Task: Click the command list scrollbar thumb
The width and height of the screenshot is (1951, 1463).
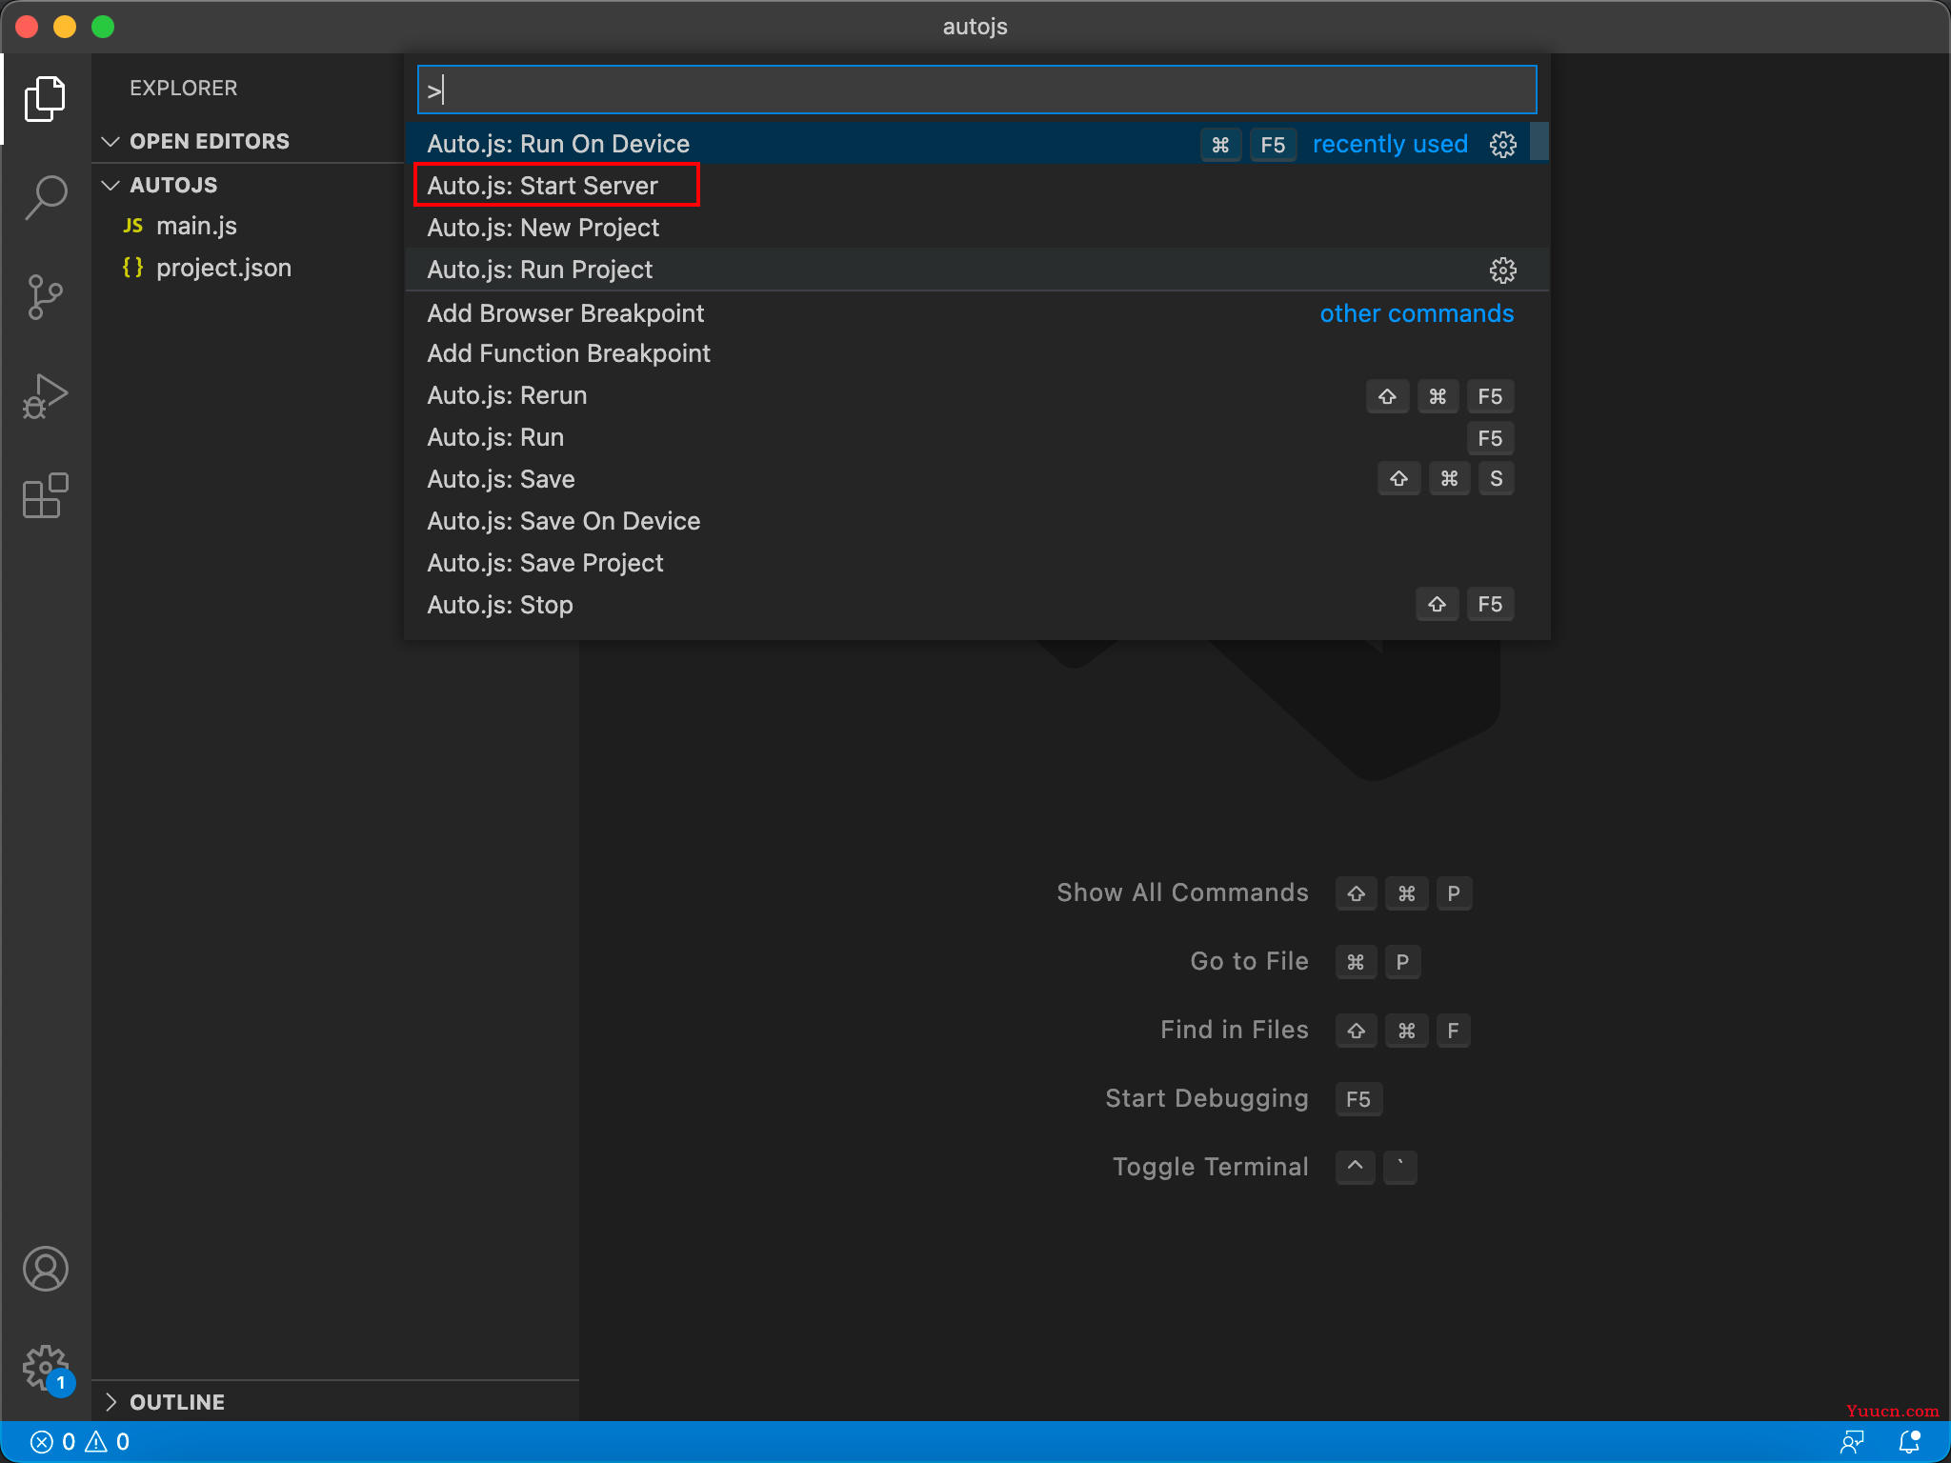Action: coord(1539,141)
